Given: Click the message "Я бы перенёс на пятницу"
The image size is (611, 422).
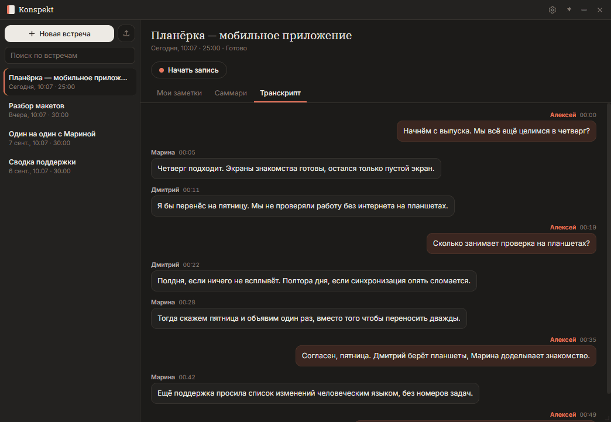Looking at the screenshot, I should [303, 206].
